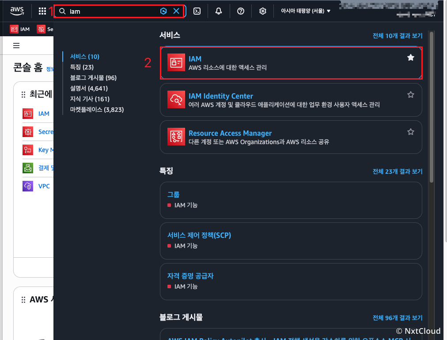Click the IAM Identity Center icon
This screenshot has height=340, width=447.
(176, 99)
